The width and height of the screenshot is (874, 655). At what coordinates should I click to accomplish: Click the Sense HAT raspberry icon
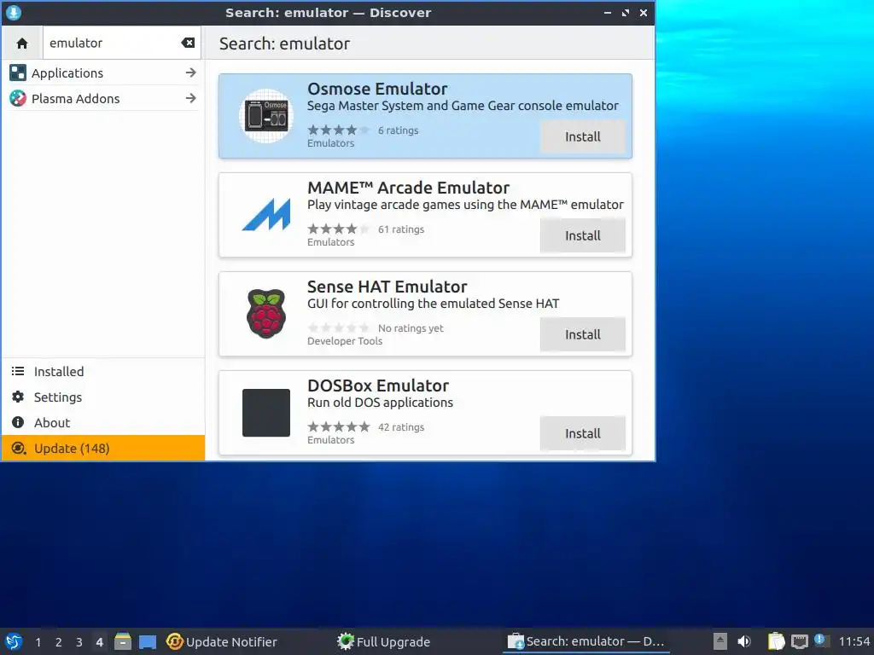[266, 314]
